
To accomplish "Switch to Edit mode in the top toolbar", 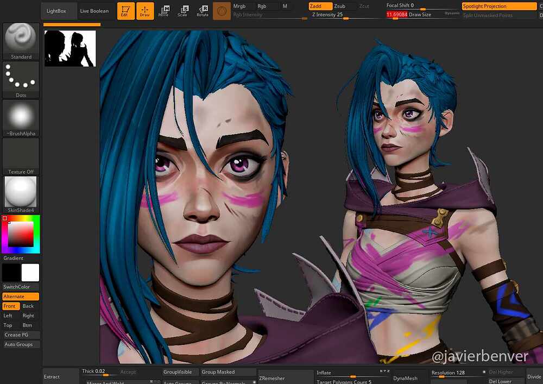I will [125, 10].
